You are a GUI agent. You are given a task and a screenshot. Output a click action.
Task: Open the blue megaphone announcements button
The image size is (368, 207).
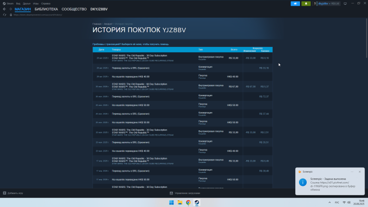pyautogui.click(x=295, y=3)
